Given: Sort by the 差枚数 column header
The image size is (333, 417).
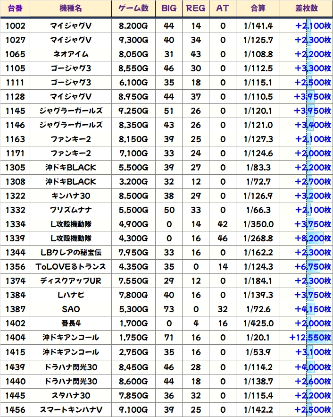Looking at the screenshot, I should [x=306, y=9].
